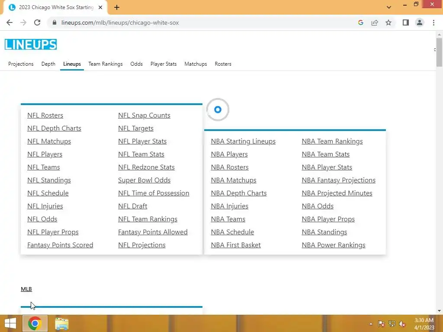Close the White Sox Starting tab
443x332 pixels.
coord(100,7)
